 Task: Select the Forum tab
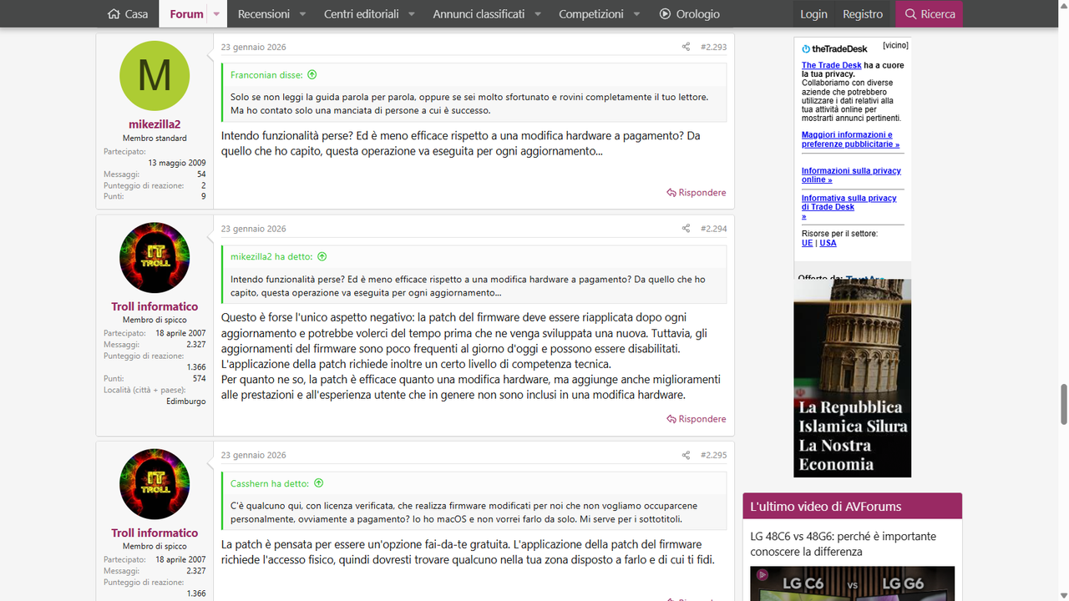[x=186, y=14]
